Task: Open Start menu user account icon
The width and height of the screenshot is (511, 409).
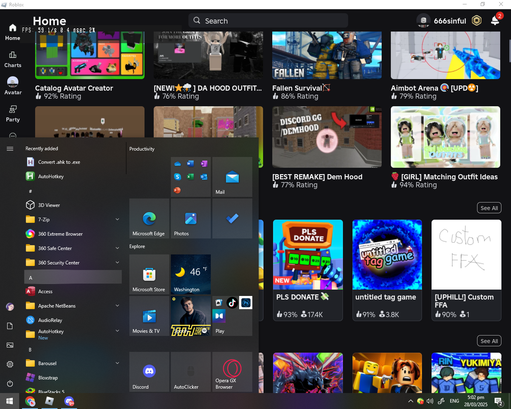Action: click(10, 307)
